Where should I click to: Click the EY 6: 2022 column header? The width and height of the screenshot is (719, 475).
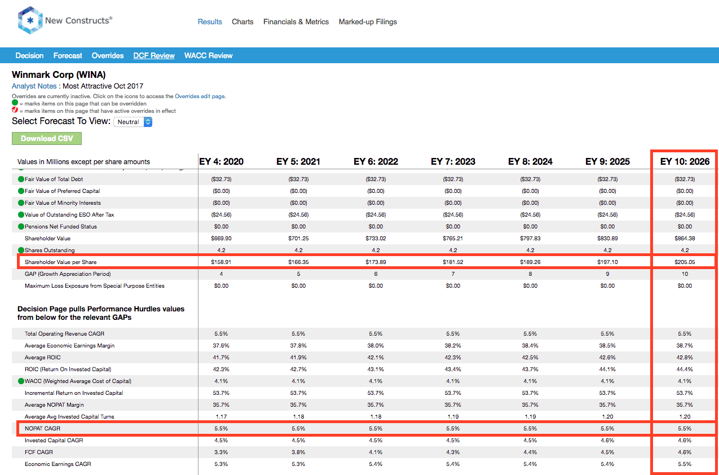[x=376, y=161]
